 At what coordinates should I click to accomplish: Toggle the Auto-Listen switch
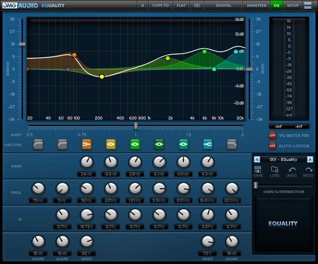coord(272,145)
